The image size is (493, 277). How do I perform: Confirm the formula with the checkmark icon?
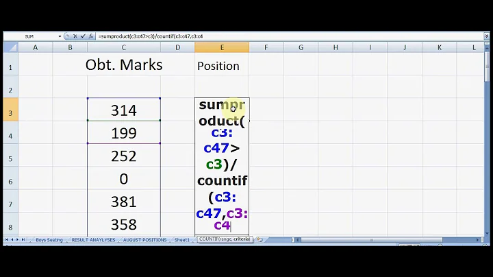point(83,36)
